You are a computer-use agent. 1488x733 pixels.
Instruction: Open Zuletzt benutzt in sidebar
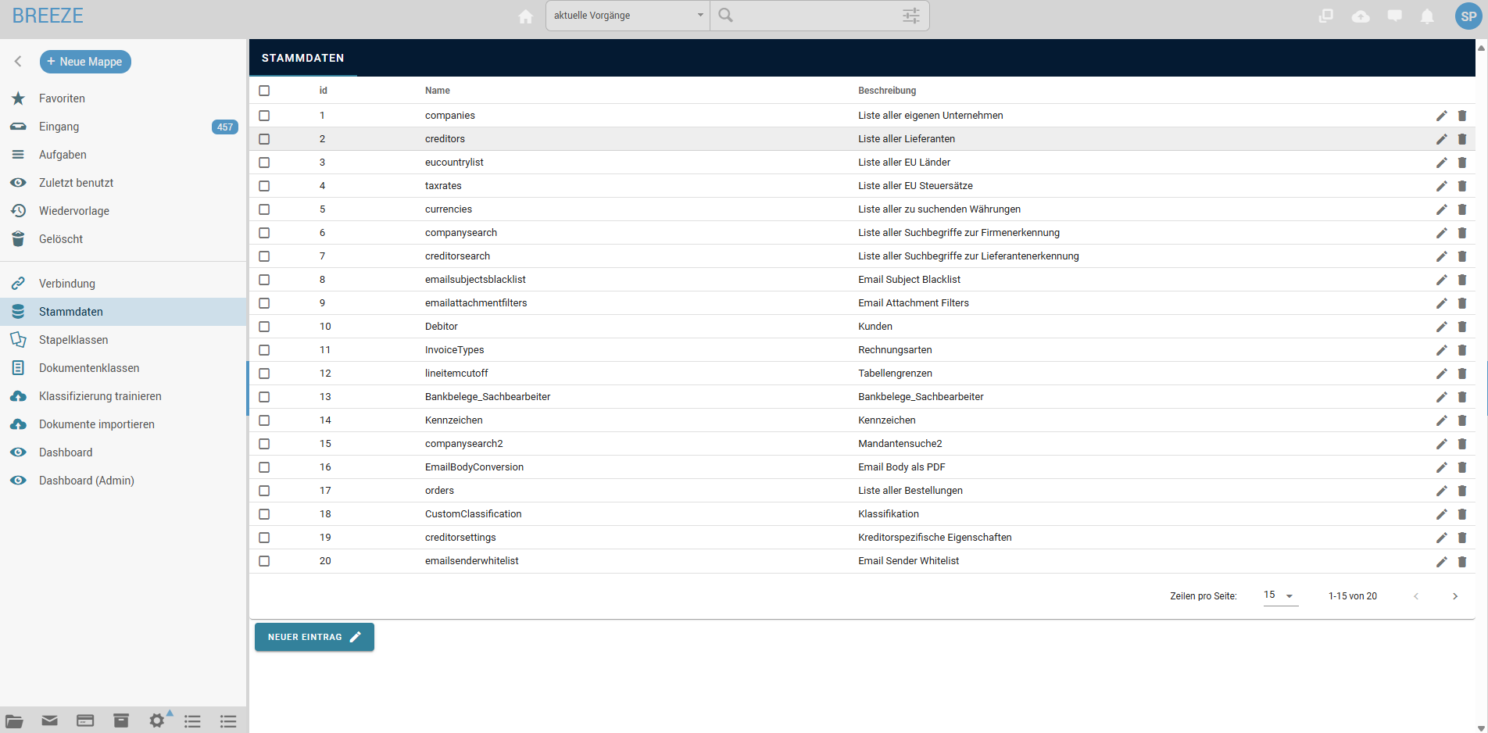pyautogui.click(x=123, y=183)
